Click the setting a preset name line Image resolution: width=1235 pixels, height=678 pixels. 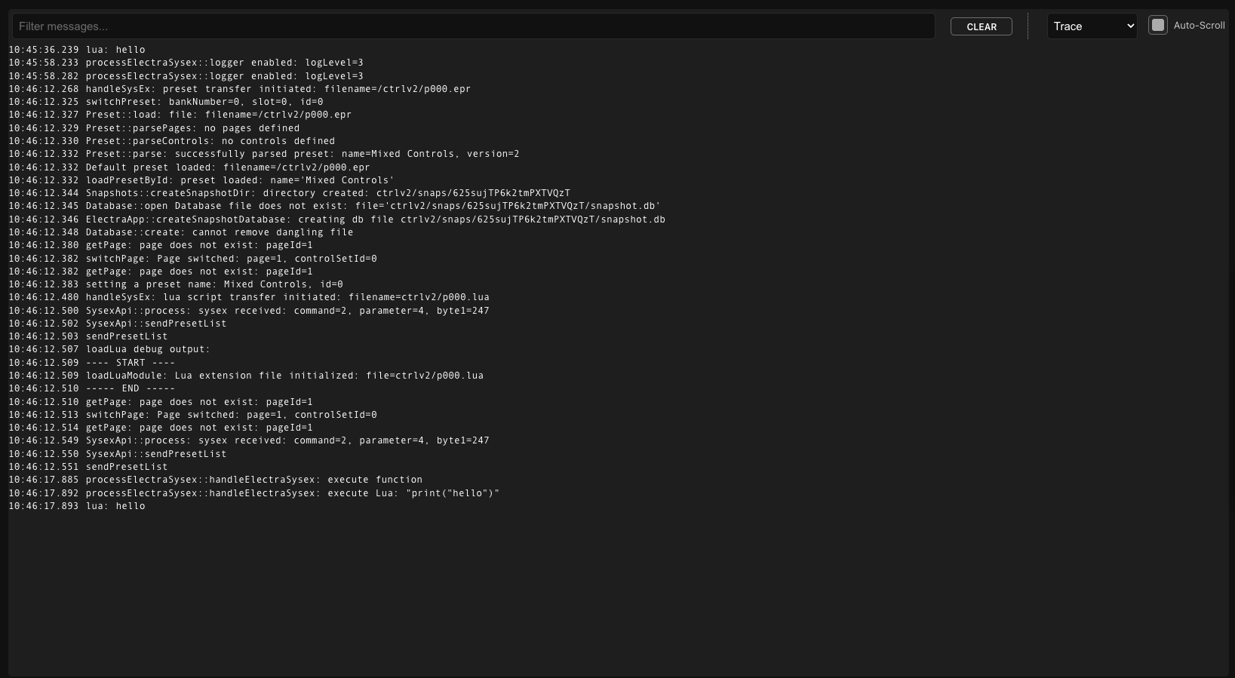point(176,284)
